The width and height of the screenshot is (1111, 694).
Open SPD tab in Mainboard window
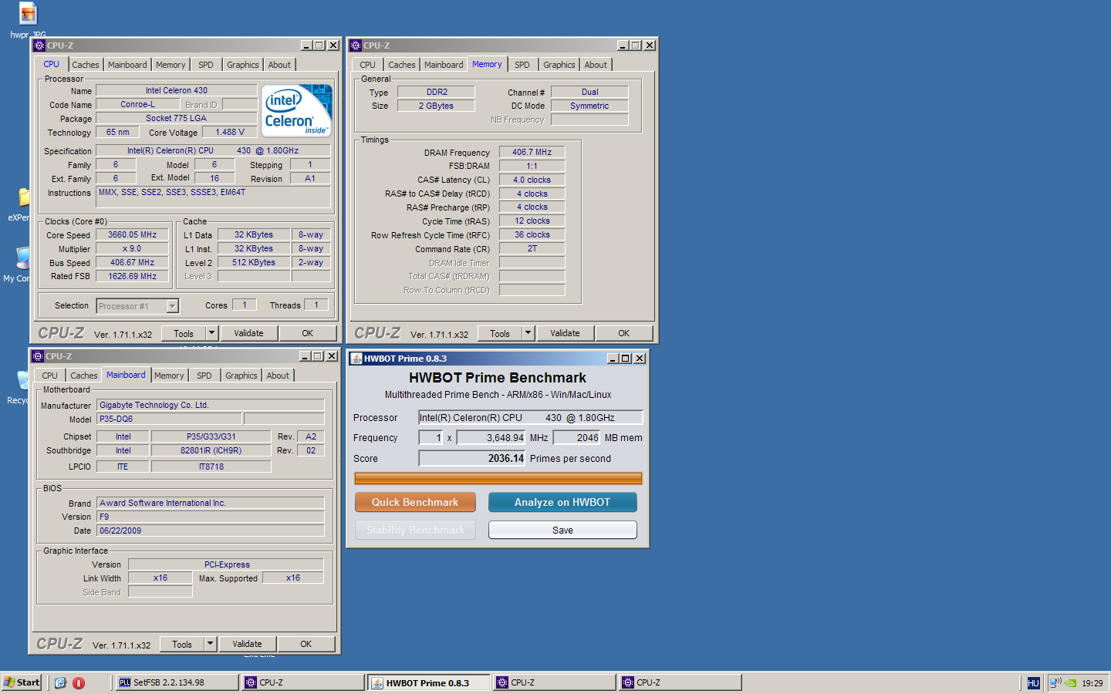(x=204, y=376)
